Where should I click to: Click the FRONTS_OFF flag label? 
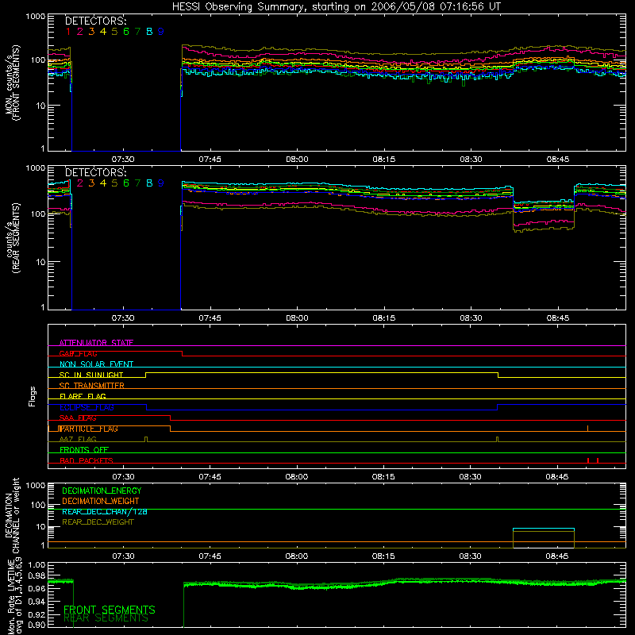click(x=84, y=450)
